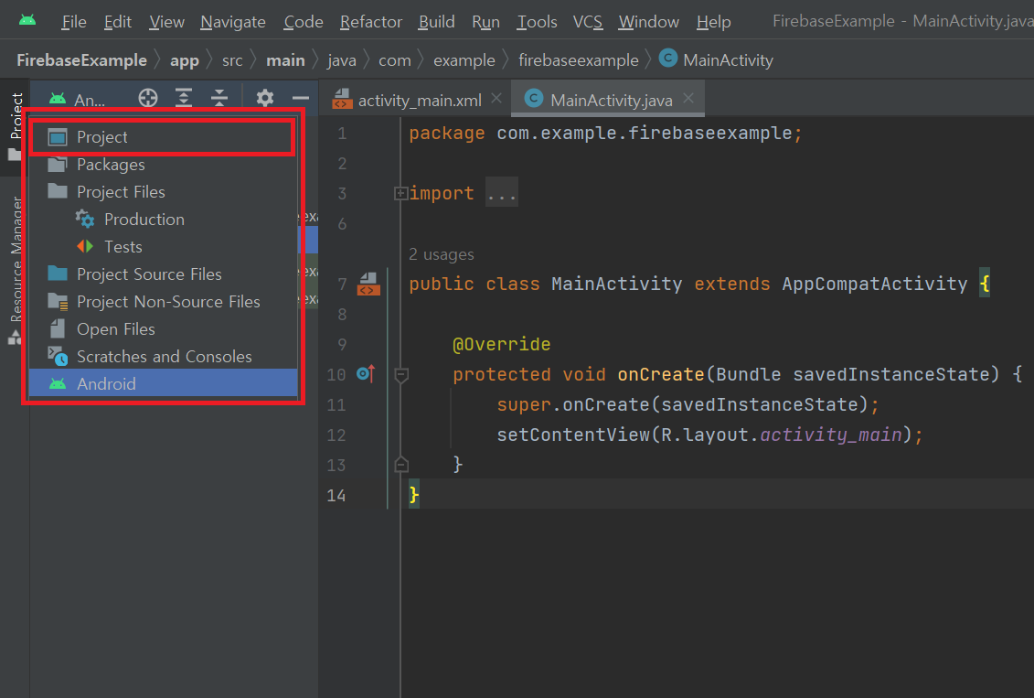Open the Run menu

pyautogui.click(x=485, y=22)
